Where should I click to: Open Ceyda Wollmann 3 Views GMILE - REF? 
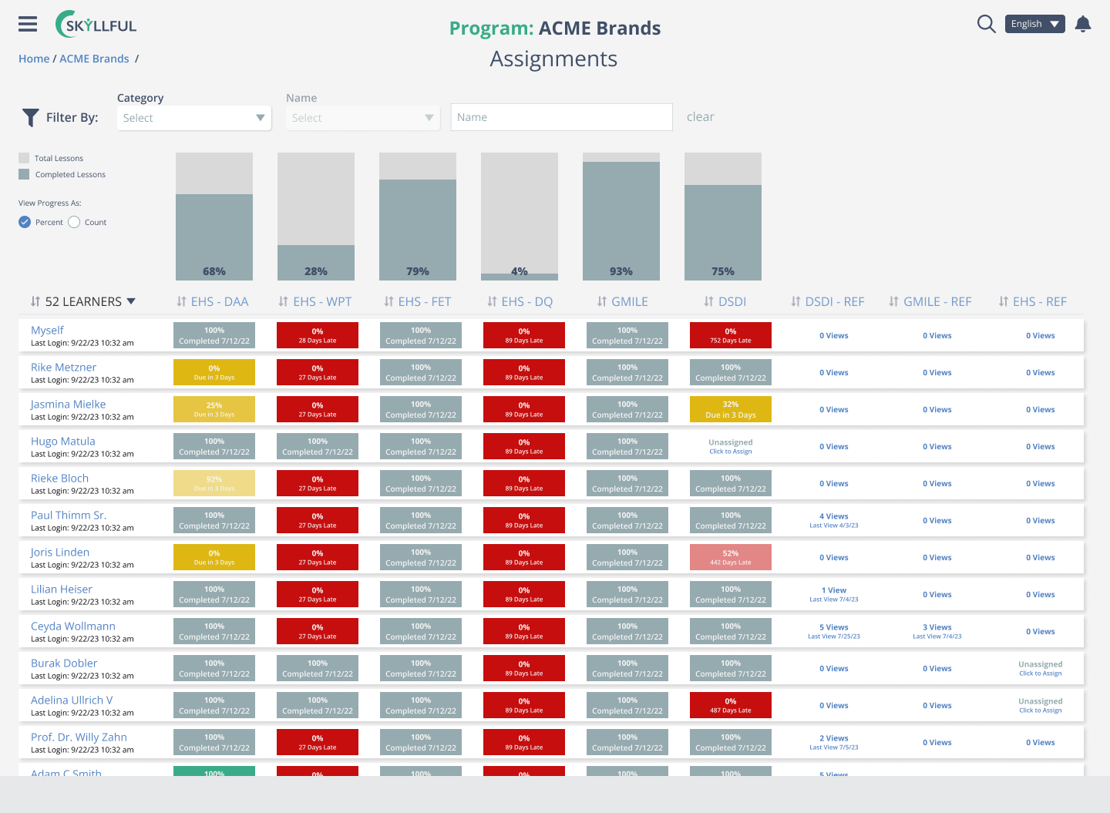pos(937,631)
